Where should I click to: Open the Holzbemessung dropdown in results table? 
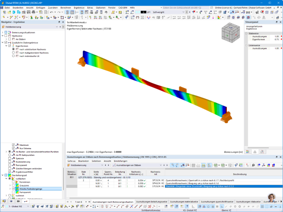102,165
